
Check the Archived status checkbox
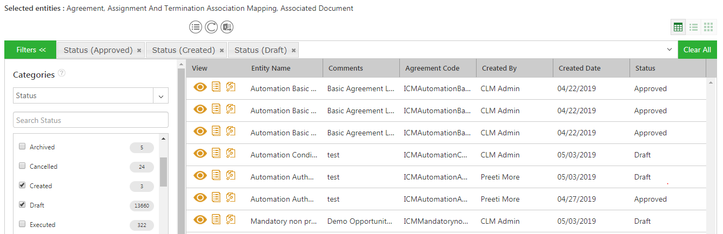tap(22, 146)
